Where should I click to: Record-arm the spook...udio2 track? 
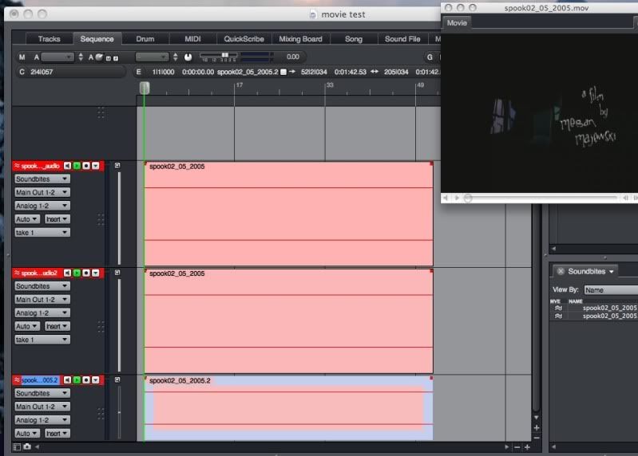click(86, 273)
